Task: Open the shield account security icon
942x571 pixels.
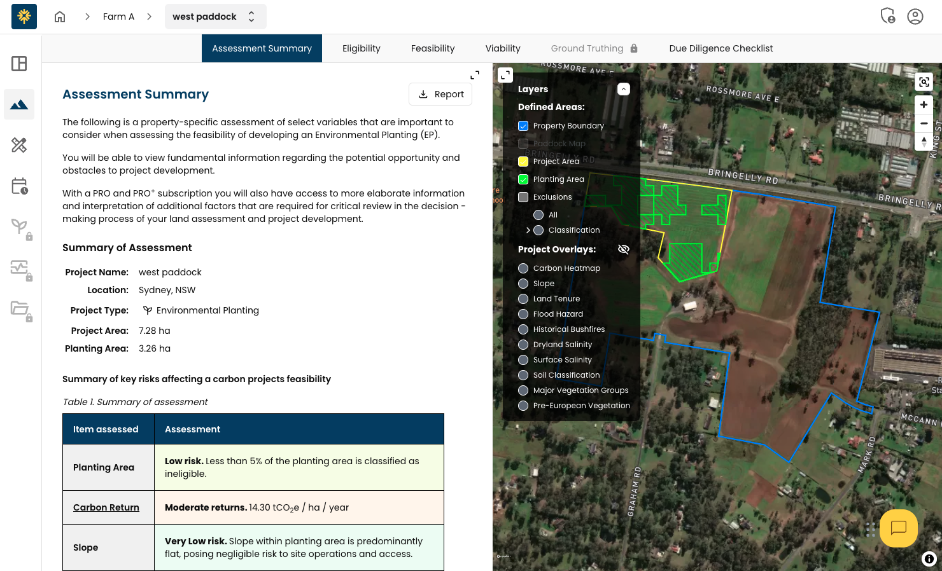Action: click(887, 16)
